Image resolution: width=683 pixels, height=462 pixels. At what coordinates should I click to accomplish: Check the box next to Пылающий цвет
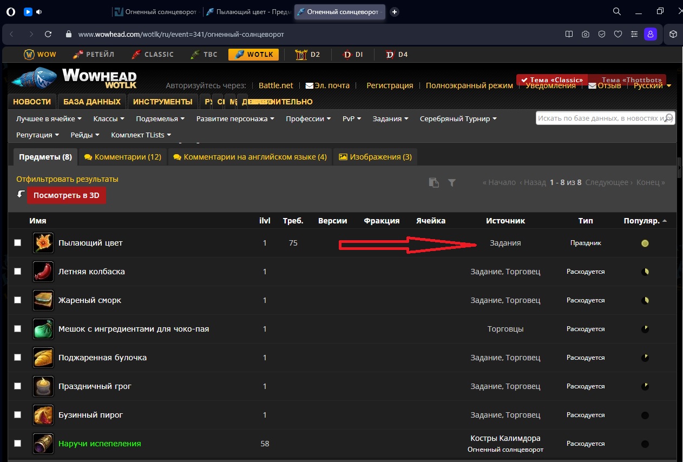pos(18,243)
